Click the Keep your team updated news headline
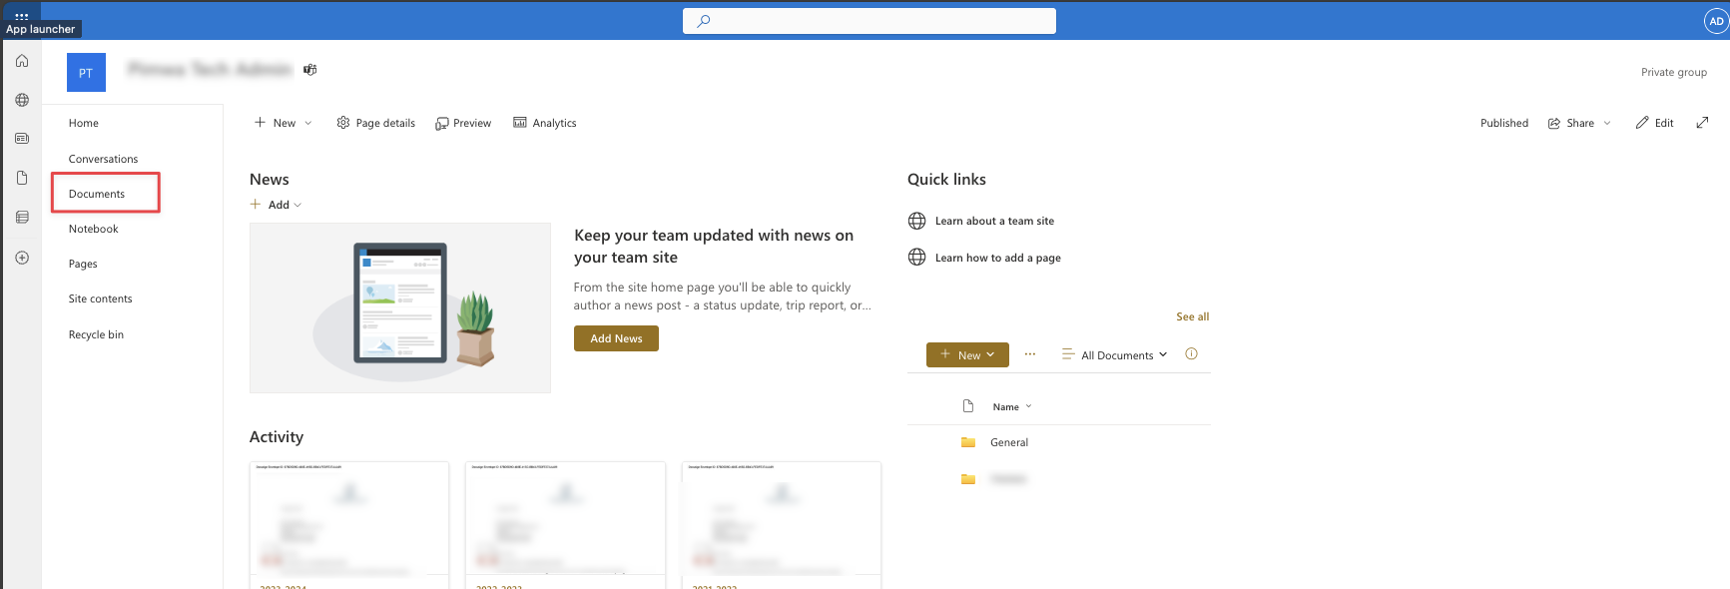 coord(714,246)
